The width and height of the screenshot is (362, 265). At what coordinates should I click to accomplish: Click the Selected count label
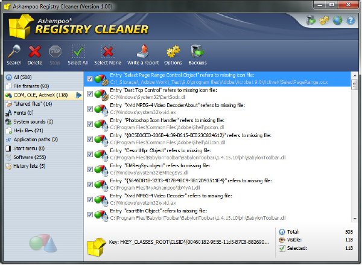coord(297,248)
